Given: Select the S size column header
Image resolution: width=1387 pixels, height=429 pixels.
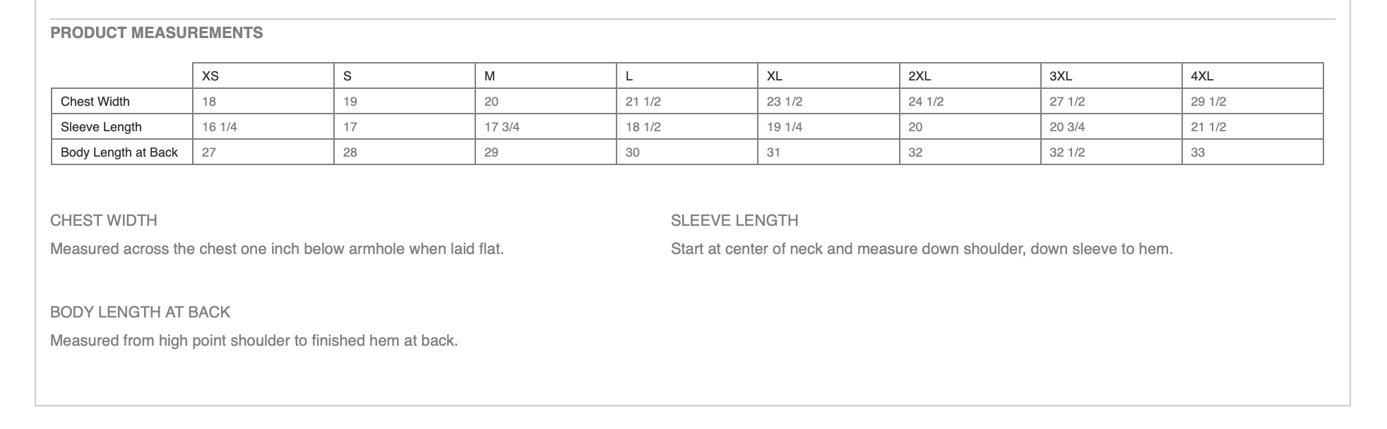Looking at the screenshot, I should [405, 75].
